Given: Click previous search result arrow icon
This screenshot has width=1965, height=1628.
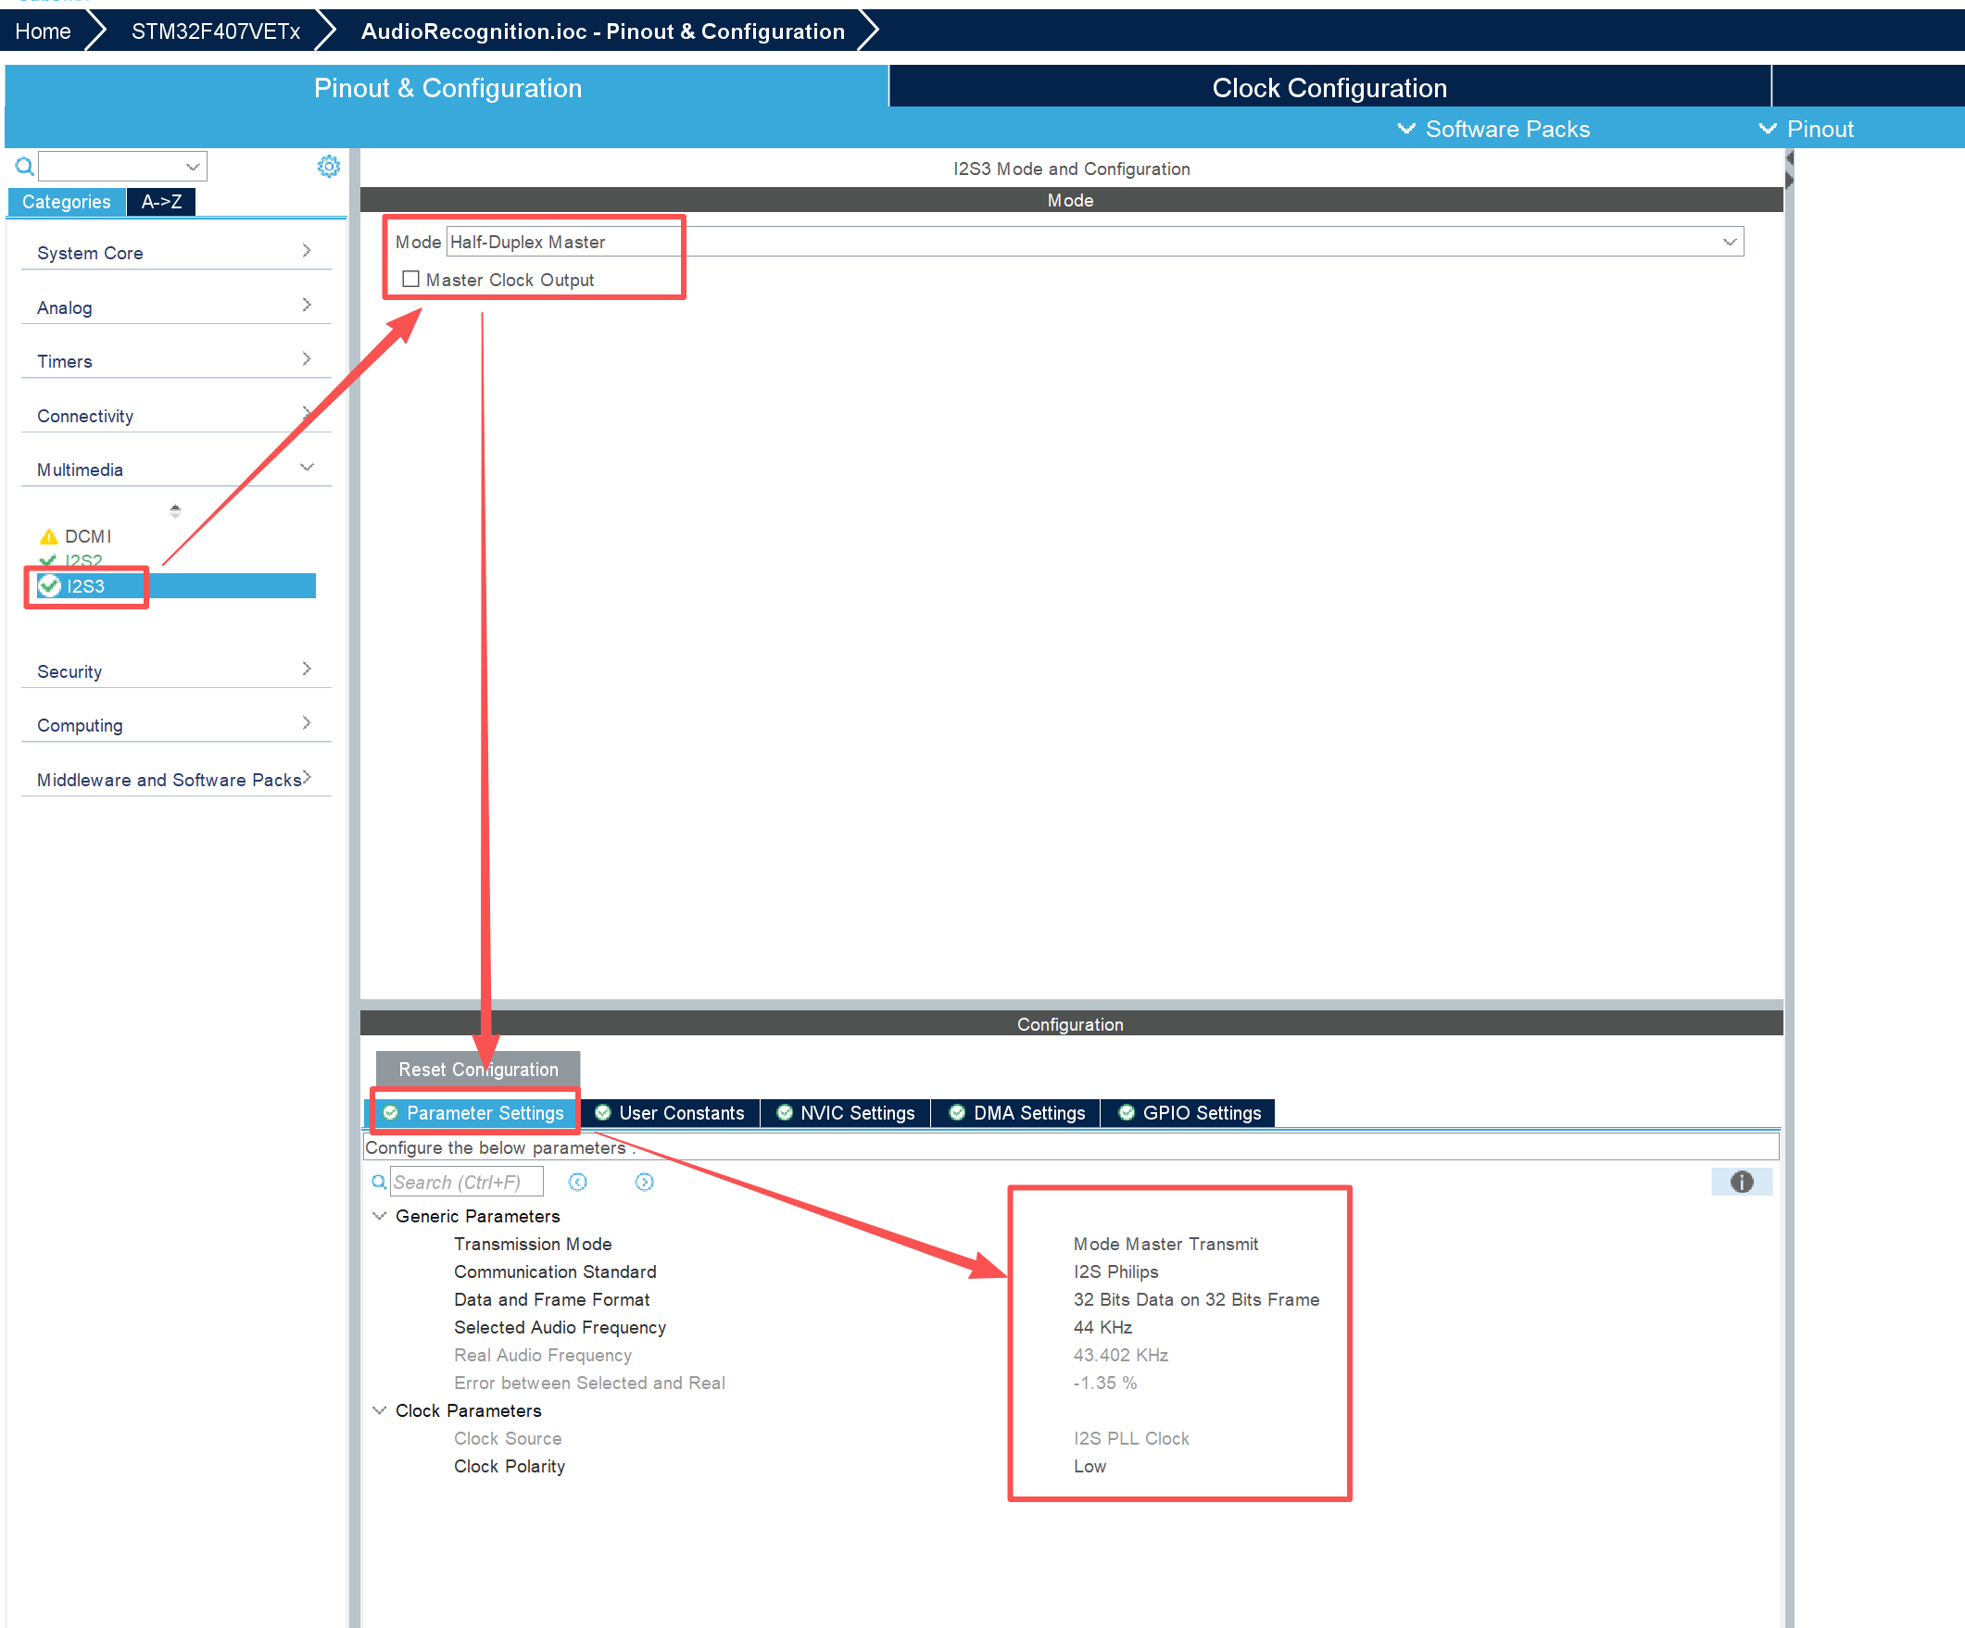Looking at the screenshot, I should pos(578,1182).
